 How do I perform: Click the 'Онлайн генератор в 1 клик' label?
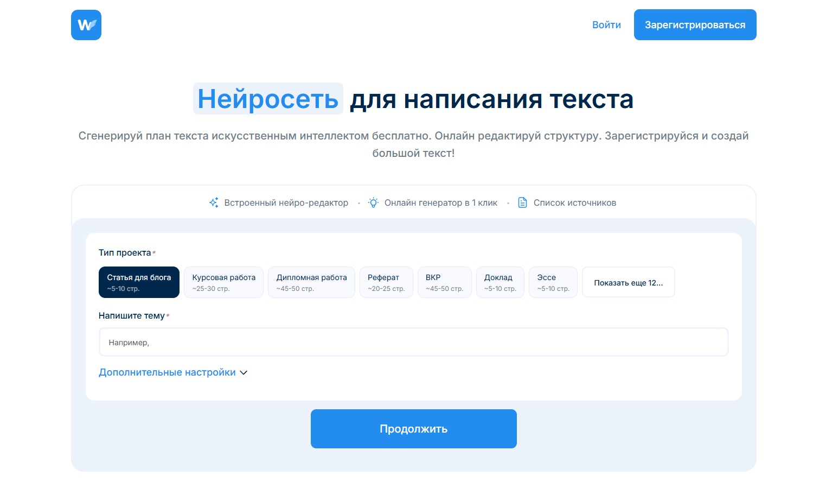coord(440,202)
